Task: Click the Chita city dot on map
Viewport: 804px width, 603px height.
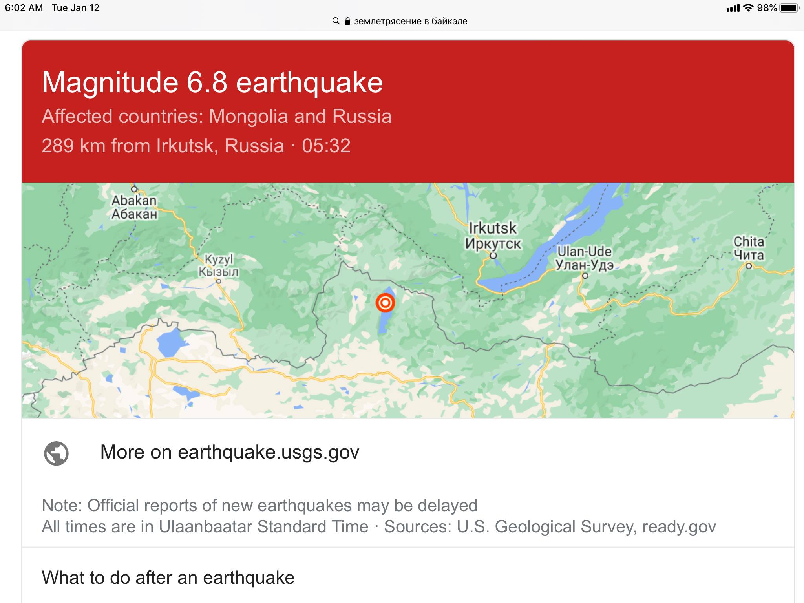Action: point(749,266)
